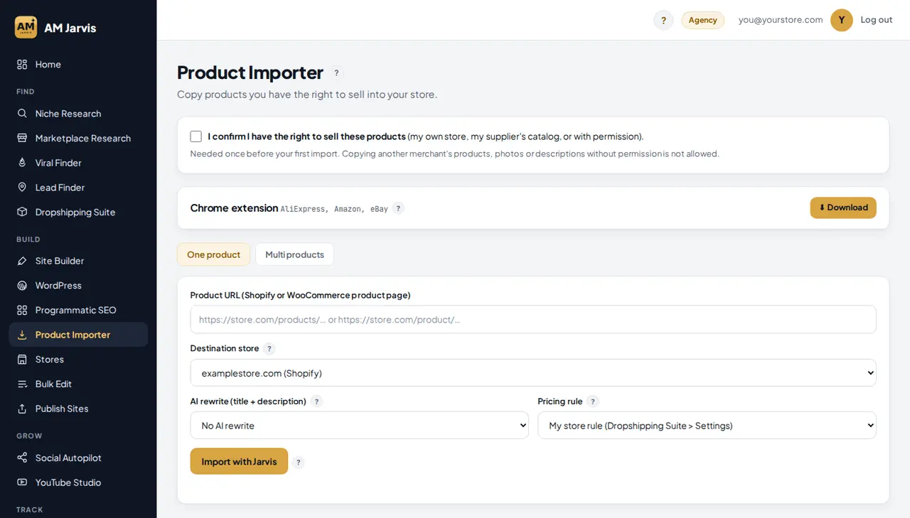Viewport: 910px width, 518px height.
Task: Click the Dropshipping Suite box icon
Action: pos(22,212)
